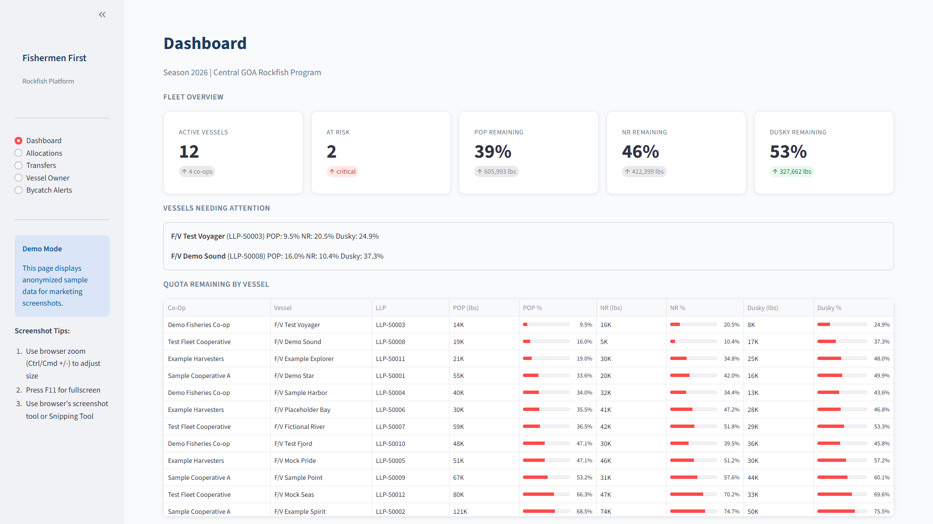This screenshot has height=524, width=933.
Task: Click the Rockfish Platform subtitle link
Action: tap(48, 81)
